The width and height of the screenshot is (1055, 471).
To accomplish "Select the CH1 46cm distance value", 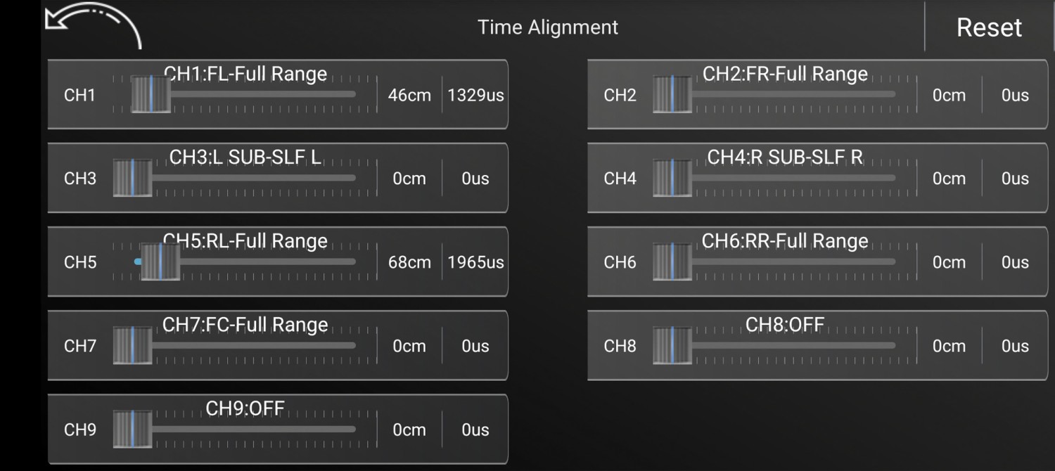I will tap(409, 95).
